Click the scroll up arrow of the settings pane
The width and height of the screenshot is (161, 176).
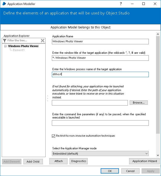[x=158, y=34]
